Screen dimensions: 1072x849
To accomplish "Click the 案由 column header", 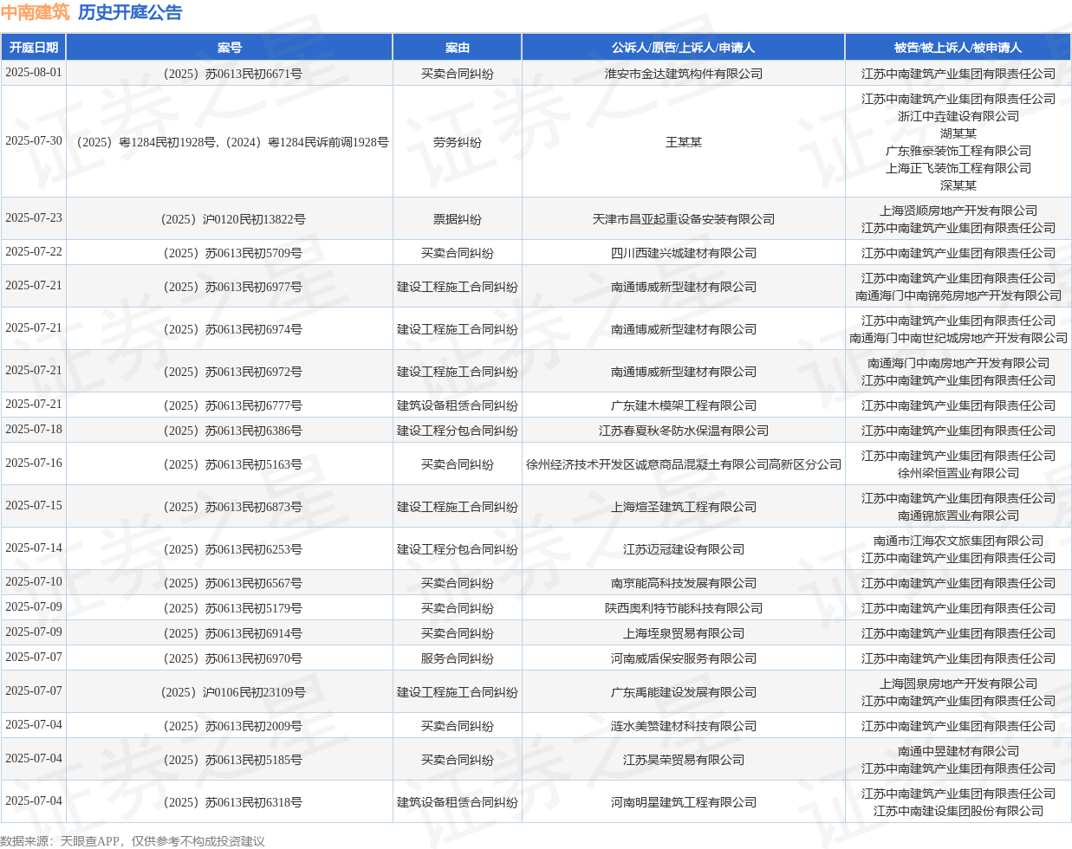I will (x=458, y=48).
